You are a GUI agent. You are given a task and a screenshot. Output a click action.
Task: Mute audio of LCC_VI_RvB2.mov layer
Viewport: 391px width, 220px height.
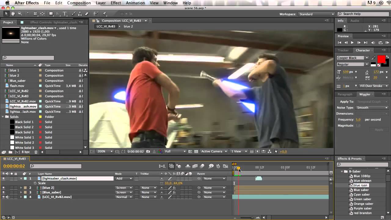pos(7,197)
